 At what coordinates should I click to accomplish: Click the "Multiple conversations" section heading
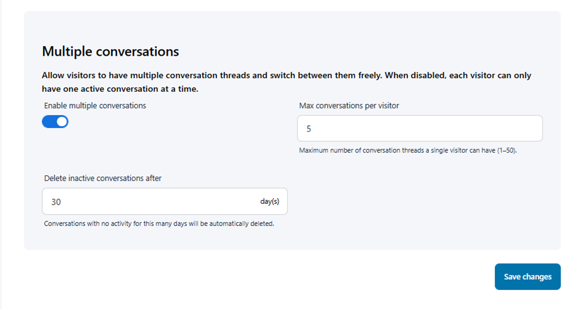(110, 51)
